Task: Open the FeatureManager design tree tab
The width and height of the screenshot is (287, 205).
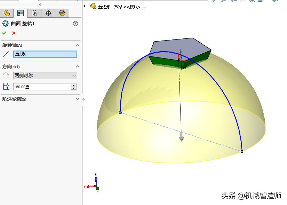Action: tap(7, 13)
